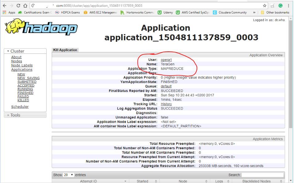Reload the page with refresh icon
This screenshot has width=294, height=183.
point(18,6)
